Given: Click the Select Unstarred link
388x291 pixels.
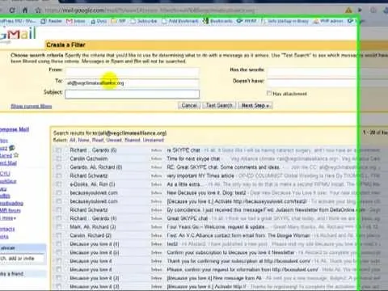Looking at the screenshot, I should [x=153, y=140].
